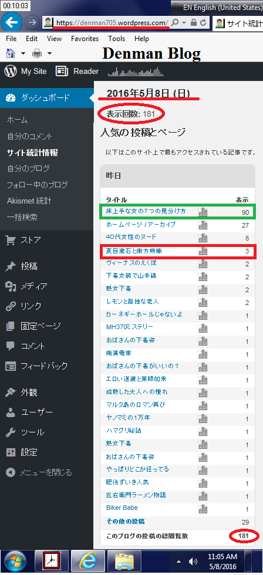263x575 pixels.
Task: Open the address bar search dropdown arrow
Action: click(x=184, y=23)
